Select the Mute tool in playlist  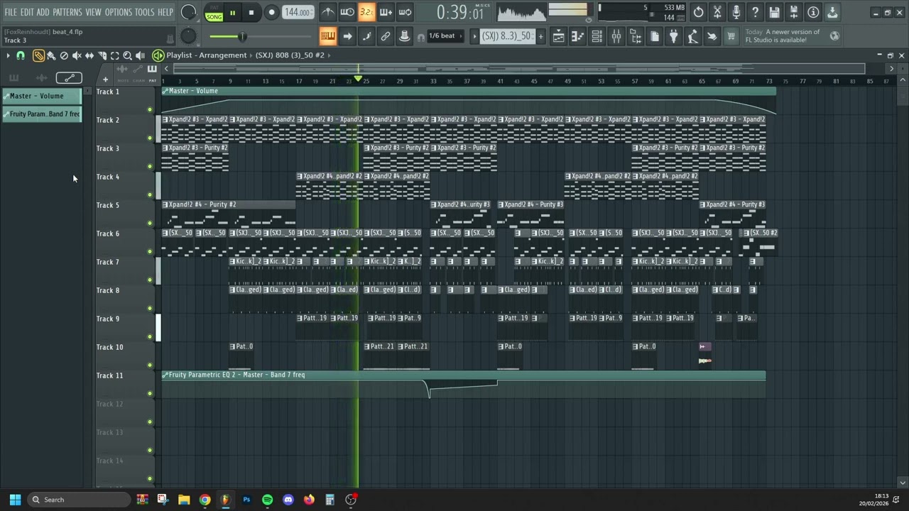pyautogui.click(x=77, y=55)
